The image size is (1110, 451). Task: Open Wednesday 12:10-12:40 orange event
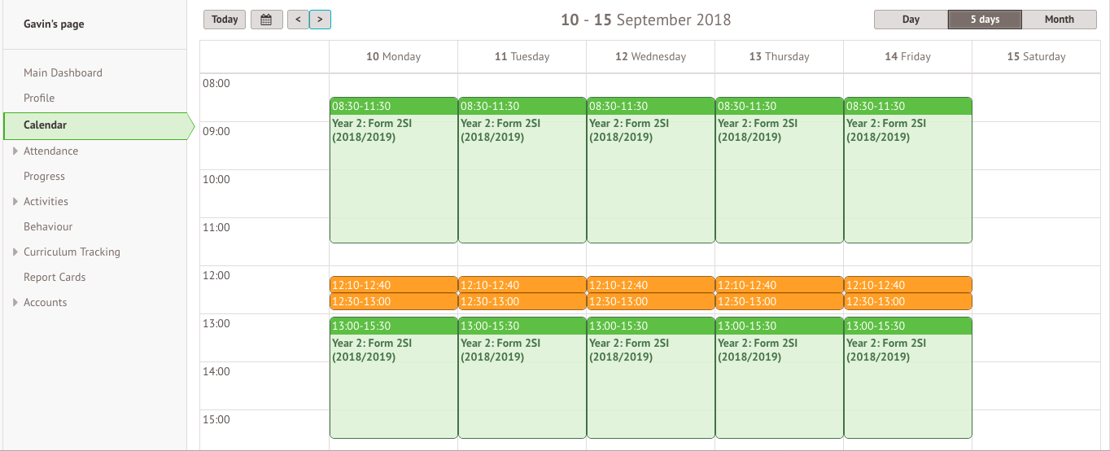click(650, 285)
